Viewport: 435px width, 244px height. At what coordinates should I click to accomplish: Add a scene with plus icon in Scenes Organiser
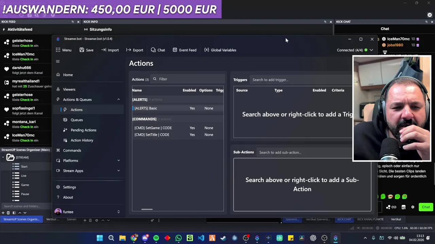point(3,213)
